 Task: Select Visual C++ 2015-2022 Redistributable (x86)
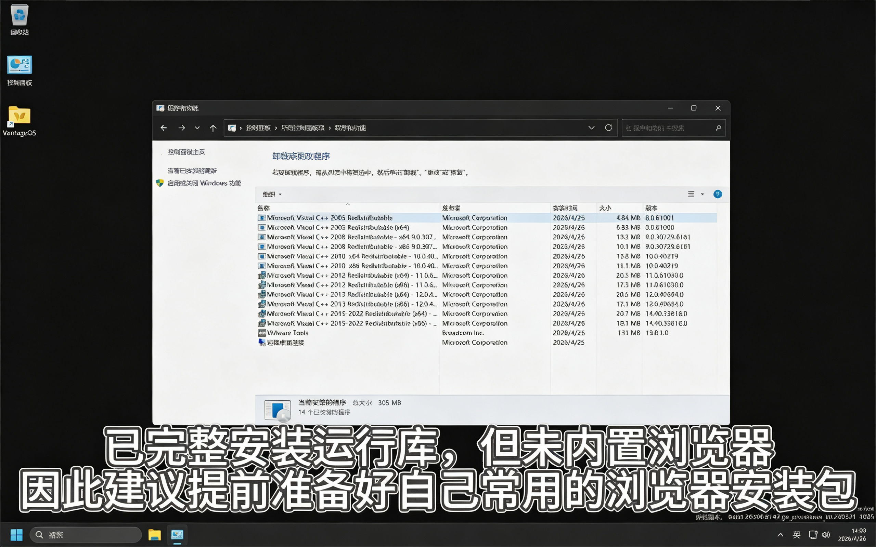(486, 323)
